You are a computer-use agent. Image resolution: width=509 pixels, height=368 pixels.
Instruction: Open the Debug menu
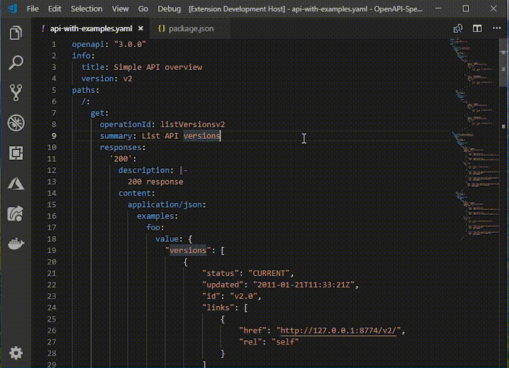169,9
